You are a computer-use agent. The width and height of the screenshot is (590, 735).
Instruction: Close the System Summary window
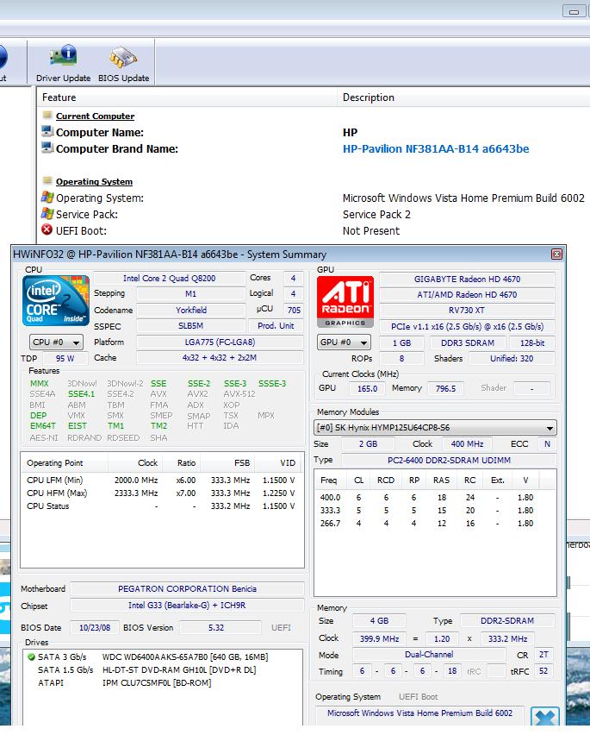(x=556, y=254)
